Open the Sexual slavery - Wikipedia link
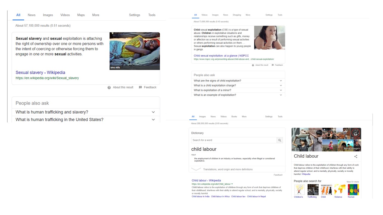Image resolution: width=383 pixels, height=215 pixels. click(40, 73)
